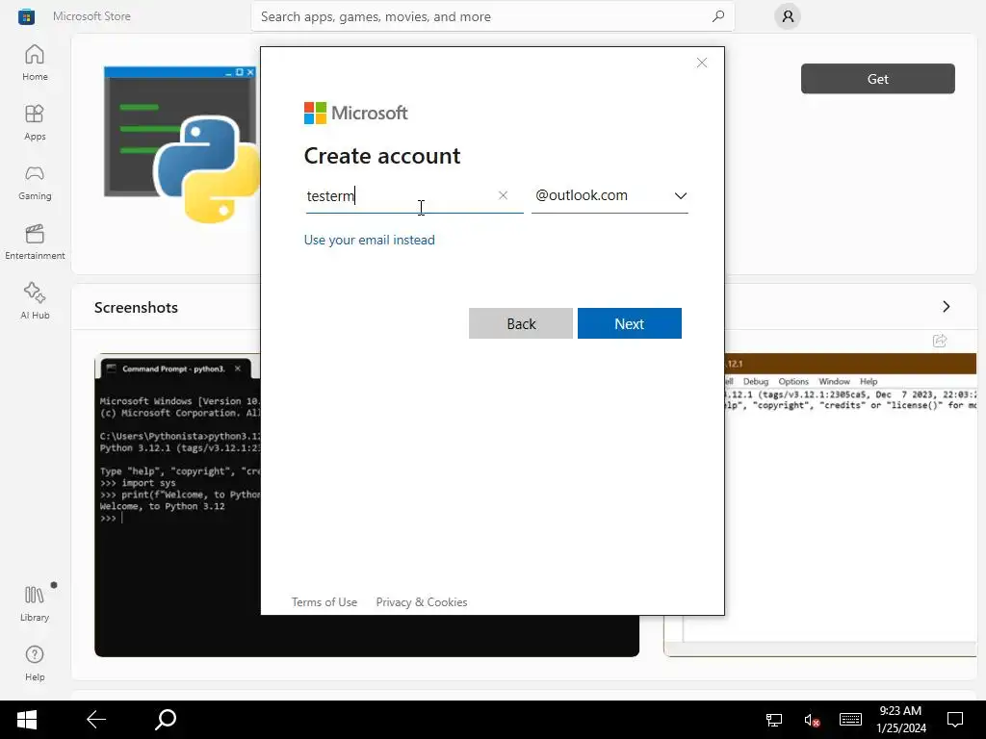
Task: Open the notification center icon
Action: tap(955, 720)
